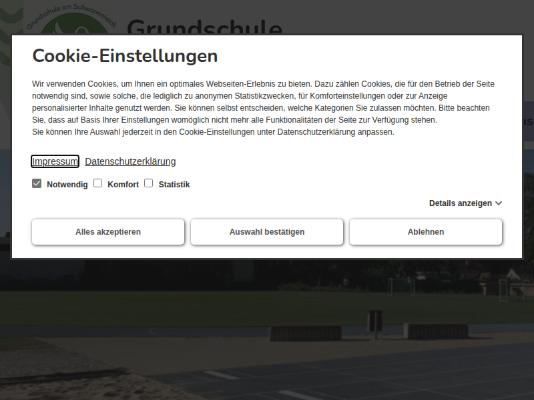The height and width of the screenshot is (400, 534).
Task: Click the Statistik label text
Action: tap(174, 185)
